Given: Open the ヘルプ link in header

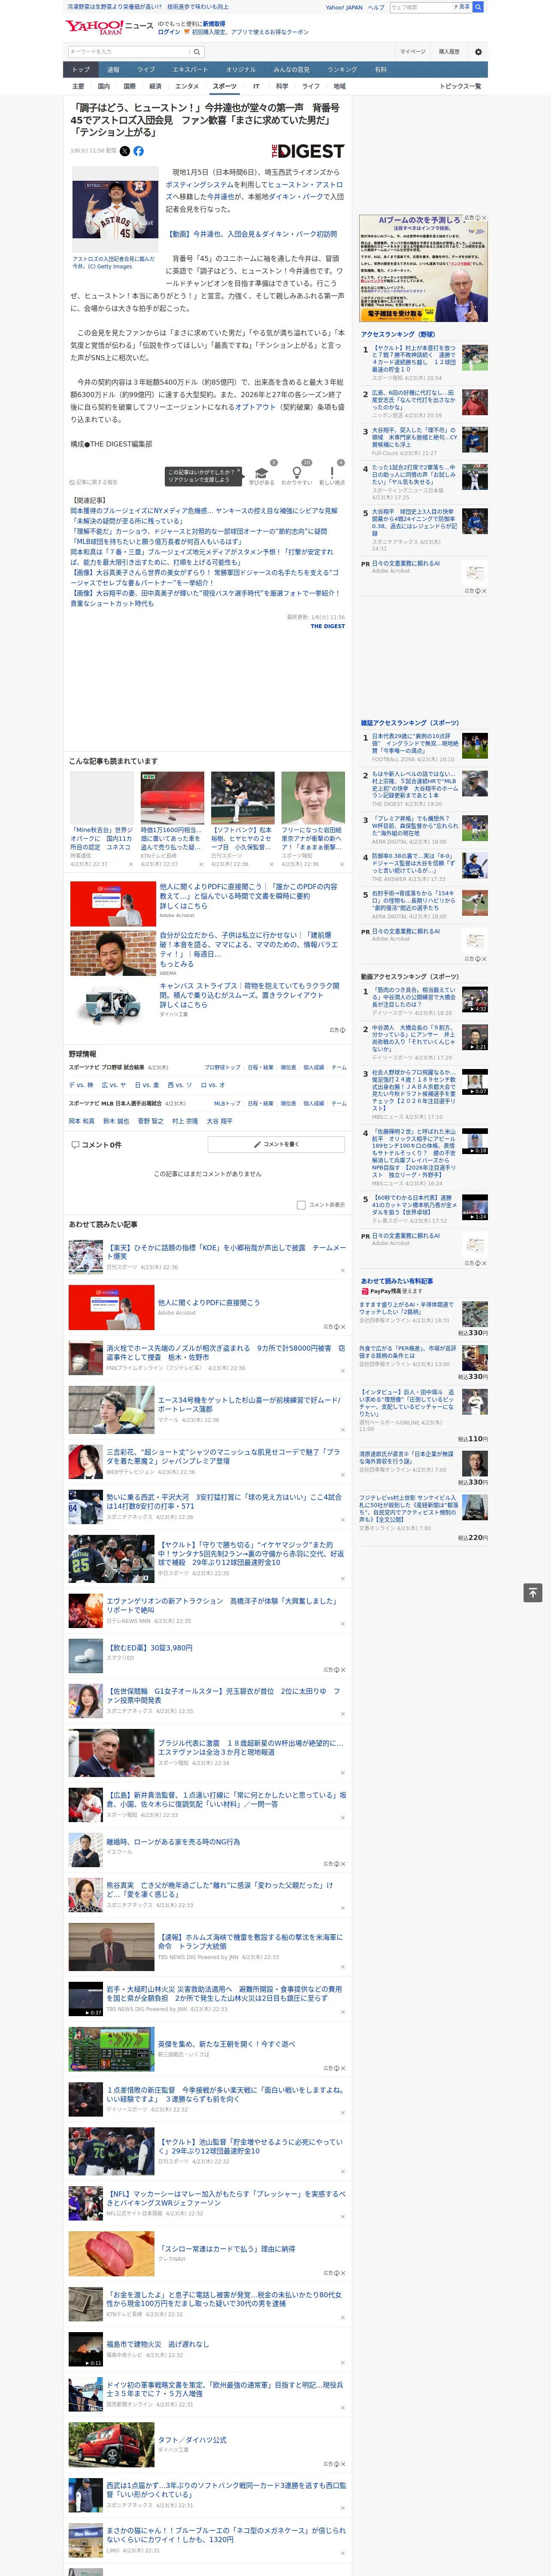Looking at the screenshot, I should point(375,7).
